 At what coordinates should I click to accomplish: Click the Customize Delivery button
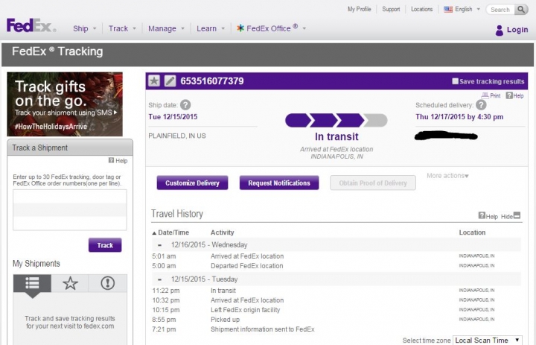193,183
